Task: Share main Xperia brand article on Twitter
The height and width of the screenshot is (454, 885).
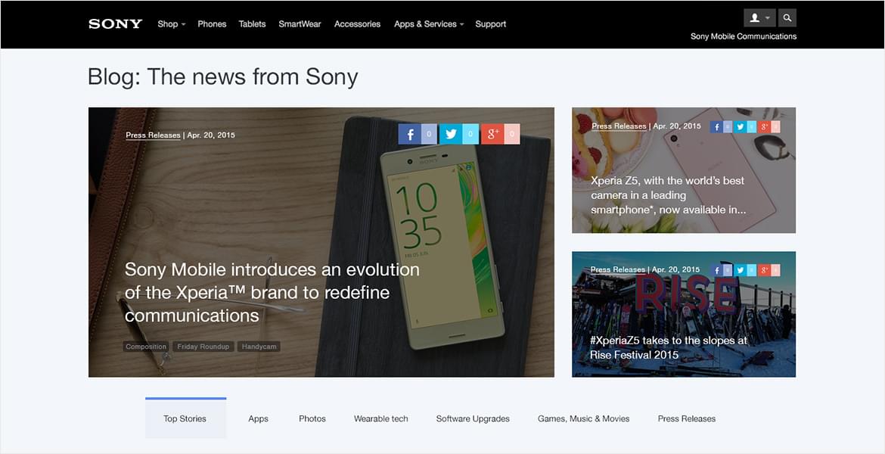Action: coord(451,135)
